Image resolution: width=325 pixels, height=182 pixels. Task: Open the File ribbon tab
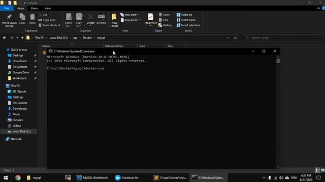7,8
